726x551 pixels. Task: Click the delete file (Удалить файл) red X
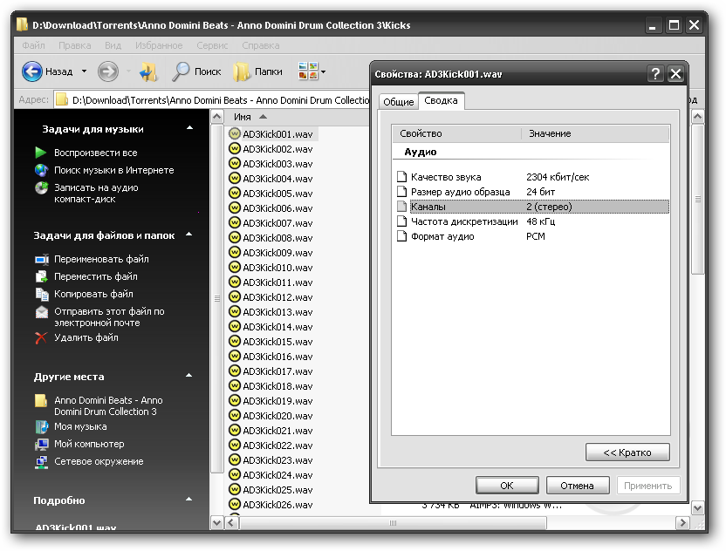click(41, 338)
